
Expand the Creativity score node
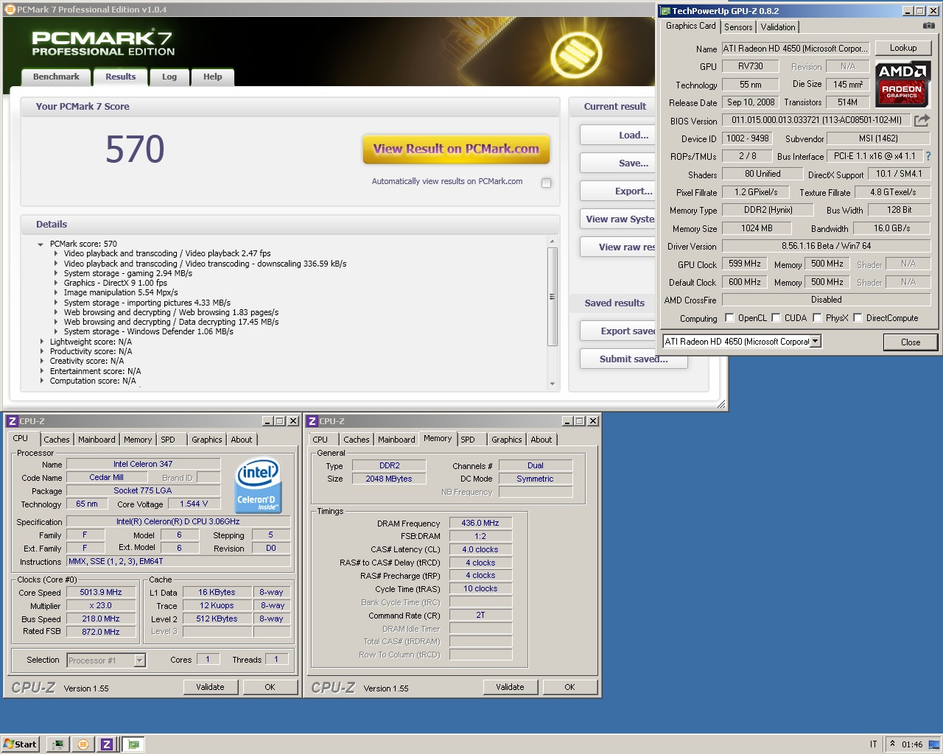(41, 361)
